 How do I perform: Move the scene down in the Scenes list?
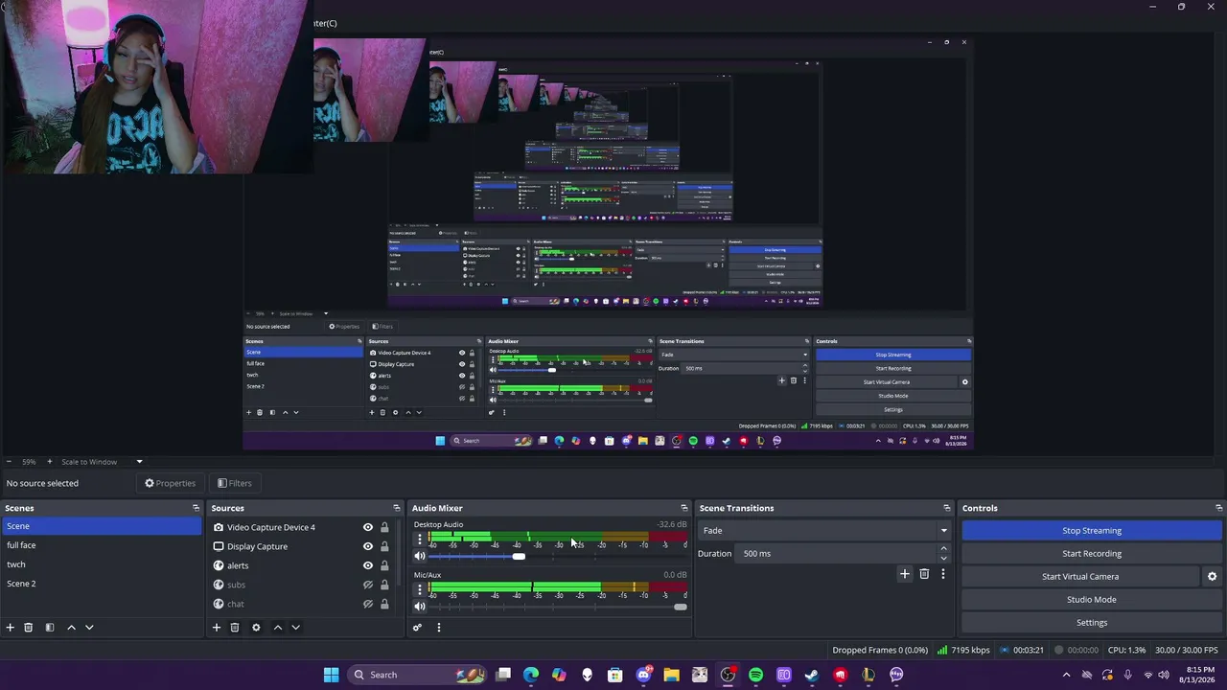[89, 628]
